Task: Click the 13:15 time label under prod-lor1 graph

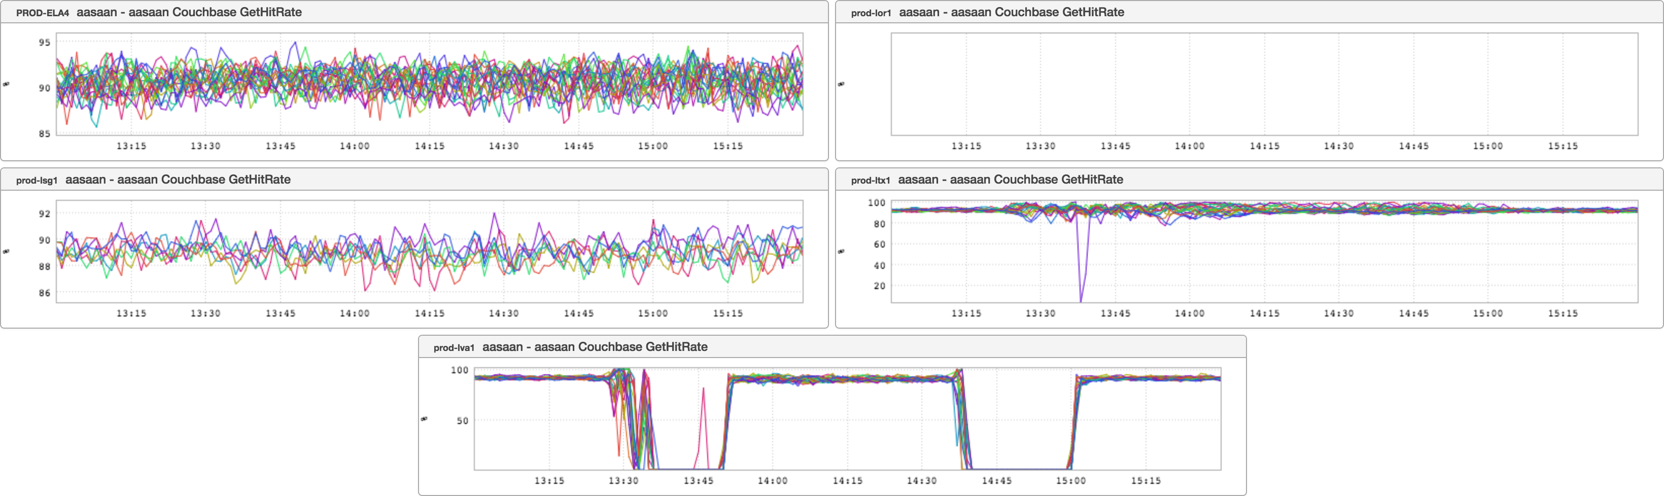Action: (x=966, y=146)
